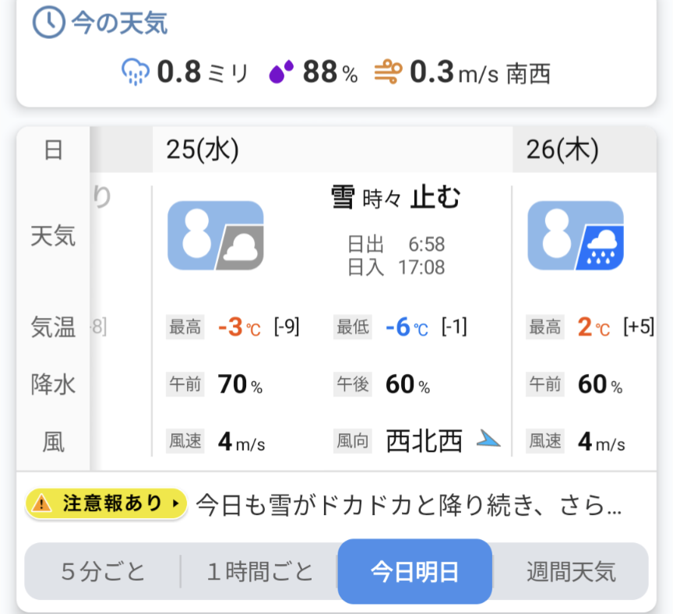The image size is (673, 614).
Task: Switch to the 5分ごと tab
Action: (x=103, y=571)
